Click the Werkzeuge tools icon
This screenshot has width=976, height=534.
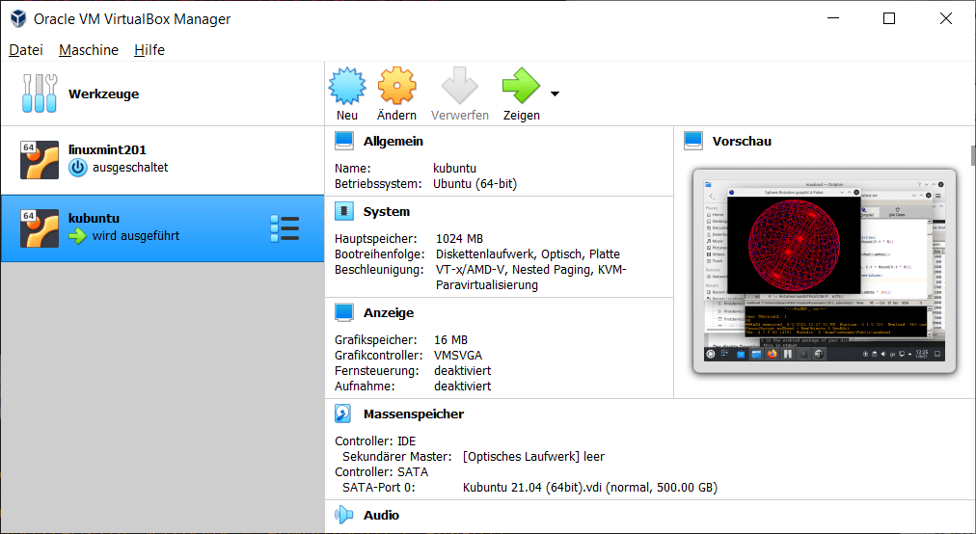click(x=40, y=93)
